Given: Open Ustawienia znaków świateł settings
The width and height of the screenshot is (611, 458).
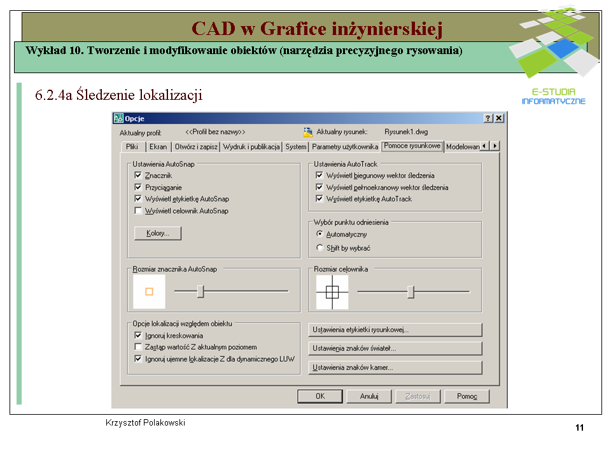Looking at the screenshot, I should coord(395,349).
